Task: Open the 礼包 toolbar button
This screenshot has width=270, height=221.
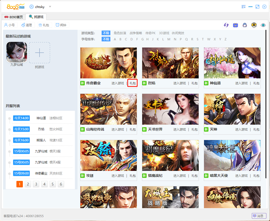Action: (x=44, y=25)
